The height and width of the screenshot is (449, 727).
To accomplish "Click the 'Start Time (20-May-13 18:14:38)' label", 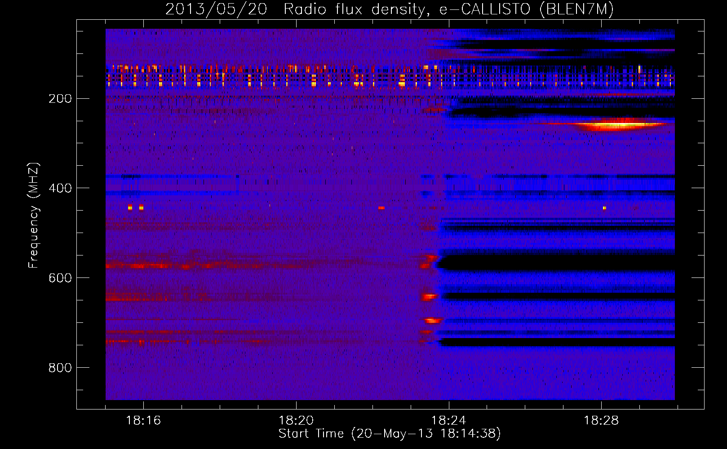I will click(390, 434).
